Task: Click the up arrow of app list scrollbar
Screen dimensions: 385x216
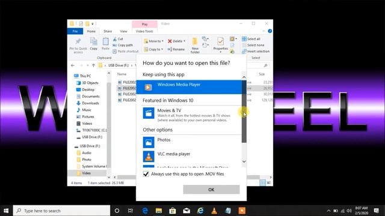Action: point(244,77)
